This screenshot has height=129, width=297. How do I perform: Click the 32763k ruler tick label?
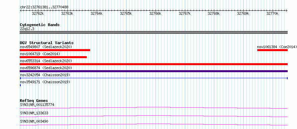pyautogui.click(x=67, y=14)
